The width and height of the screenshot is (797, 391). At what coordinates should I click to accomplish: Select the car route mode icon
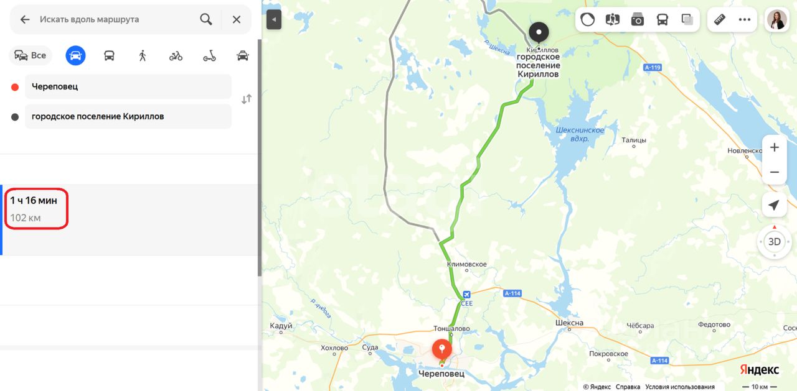tap(76, 56)
